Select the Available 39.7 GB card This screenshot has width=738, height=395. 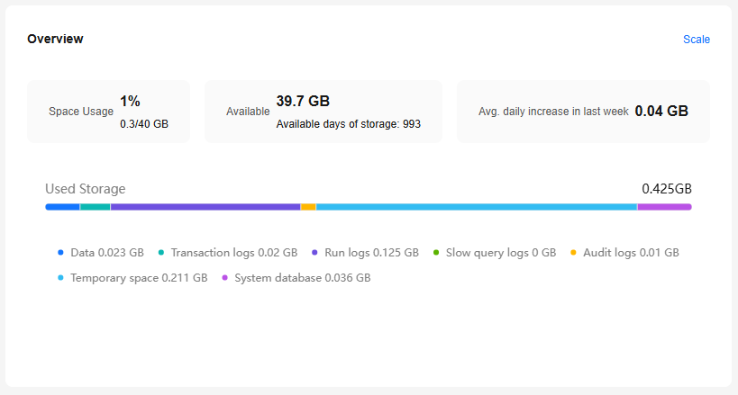323,112
